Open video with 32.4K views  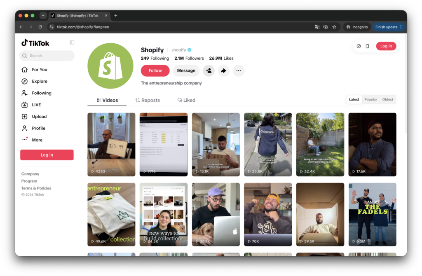(x=320, y=145)
